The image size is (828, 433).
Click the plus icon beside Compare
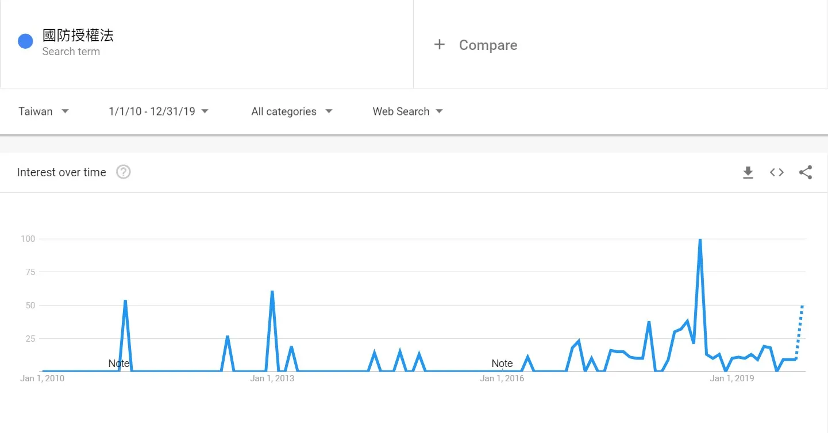(x=440, y=44)
